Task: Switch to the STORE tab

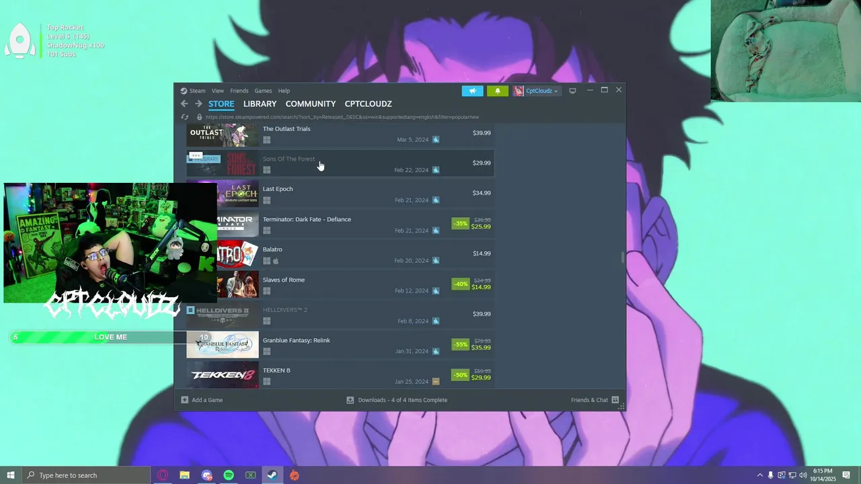Action: pos(221,104)
